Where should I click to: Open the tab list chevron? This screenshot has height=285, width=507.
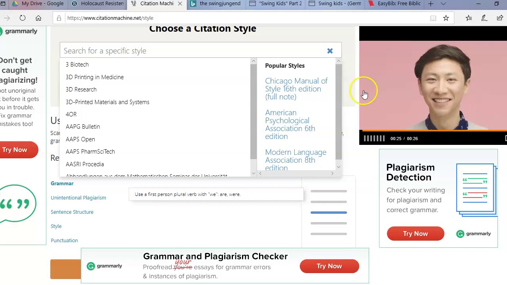click(443, 4)
